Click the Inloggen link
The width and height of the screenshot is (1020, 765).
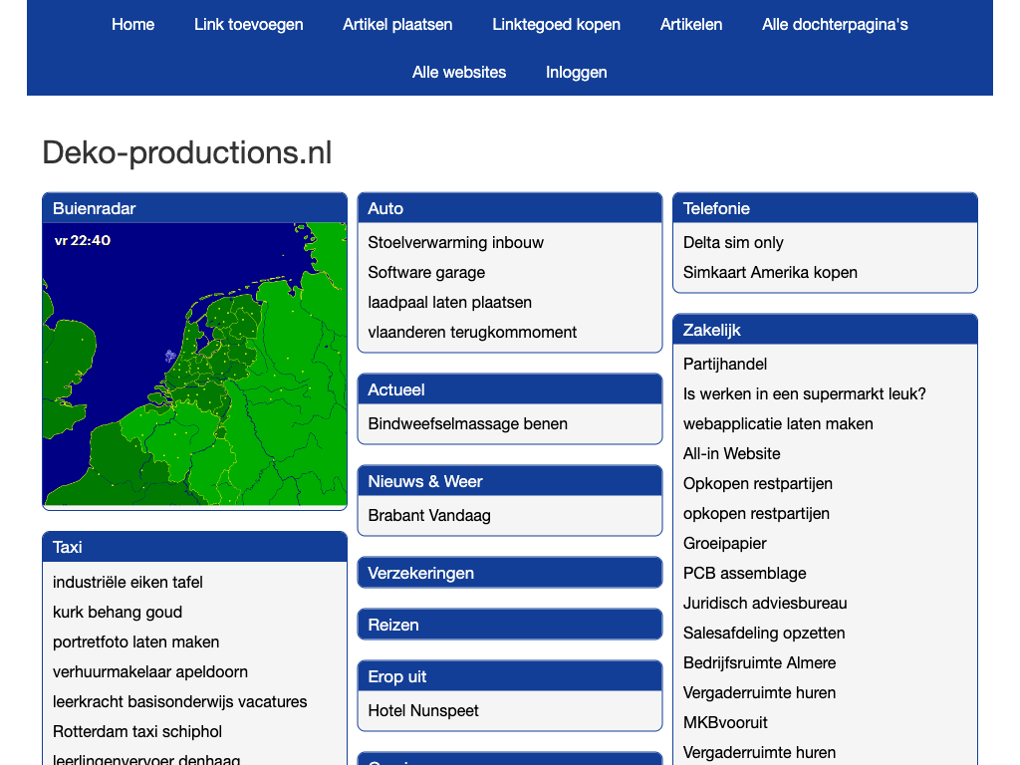(x=576, y=72)
